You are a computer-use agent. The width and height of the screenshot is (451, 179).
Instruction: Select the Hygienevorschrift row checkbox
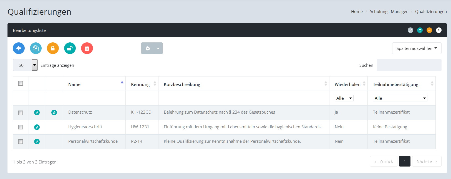21,127
